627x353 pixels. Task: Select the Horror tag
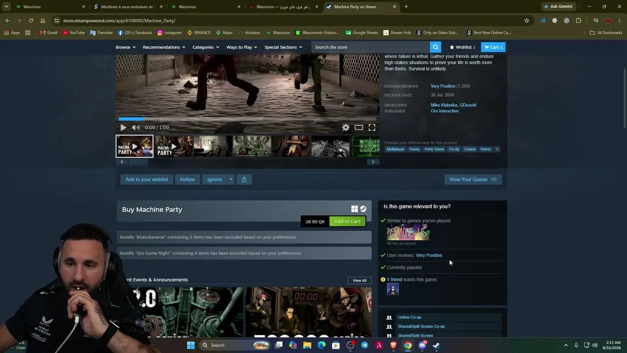pyautogui.click(x=485, y=149)
